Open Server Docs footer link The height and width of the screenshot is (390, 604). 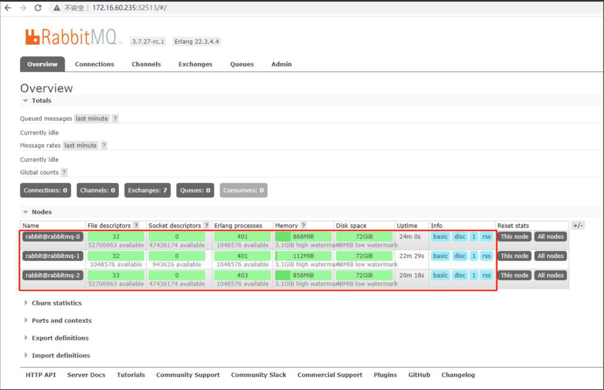coord(86,375)
